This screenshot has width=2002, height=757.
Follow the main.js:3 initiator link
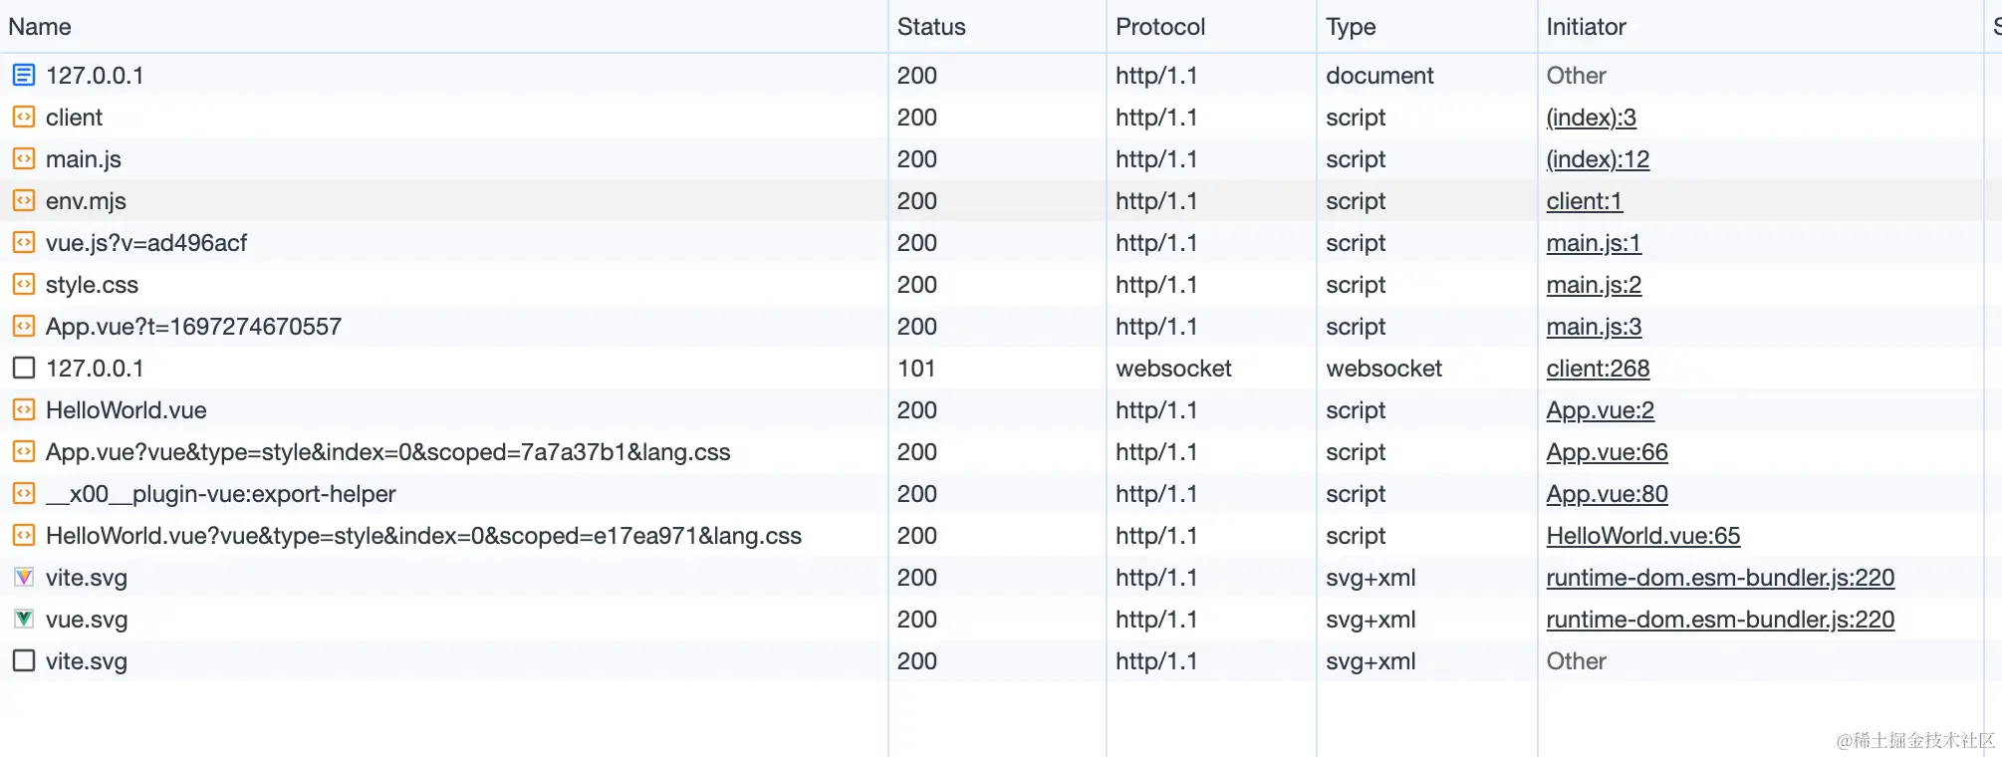coord(1594,327)
